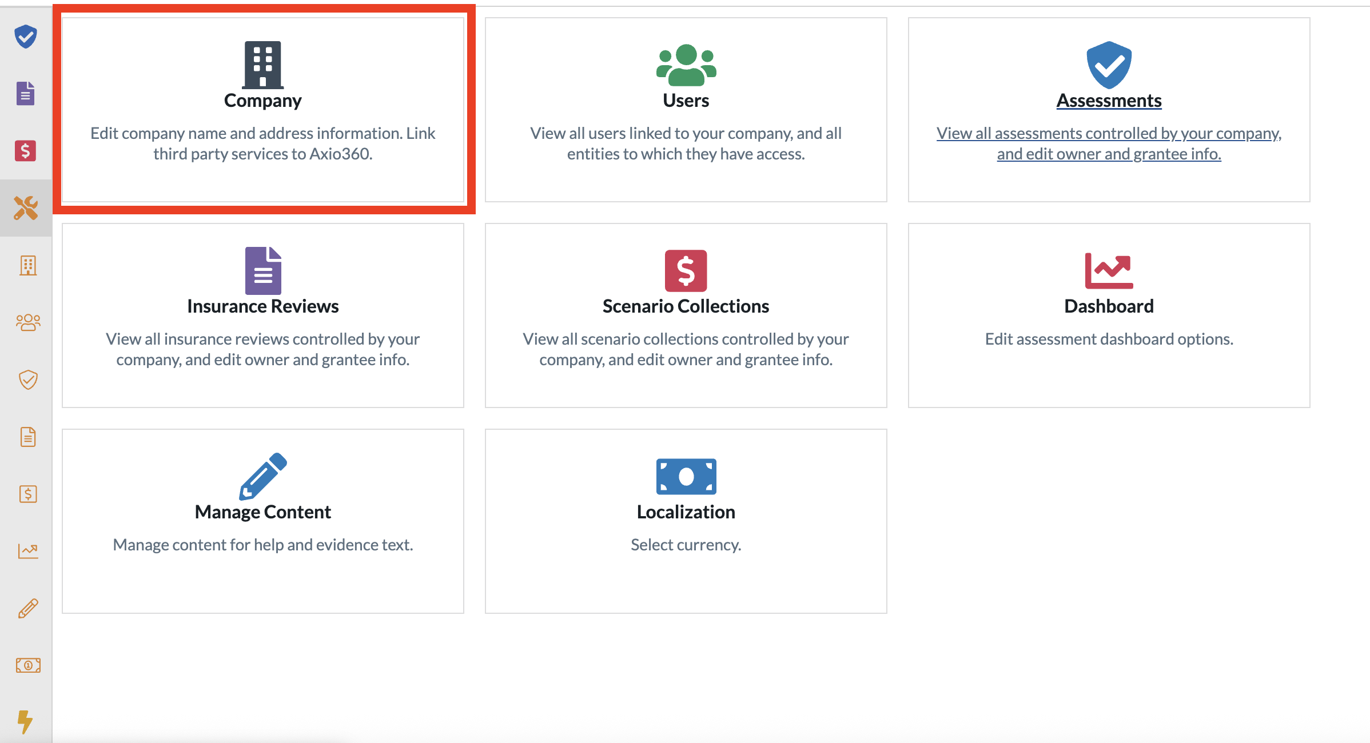This screenshot has width=1370, height=743.
Task: Click the chart line outline sidebar icon
Action: (x=27, y=551)
